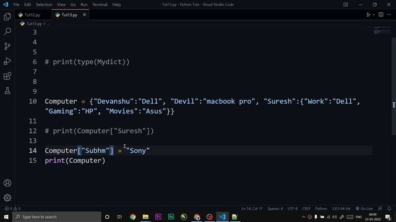Image resolution: width=396 pixels, height=222 pixels.
Task: Click the commented print(type(Mydict)) line
Action: (x=87, y=62)
